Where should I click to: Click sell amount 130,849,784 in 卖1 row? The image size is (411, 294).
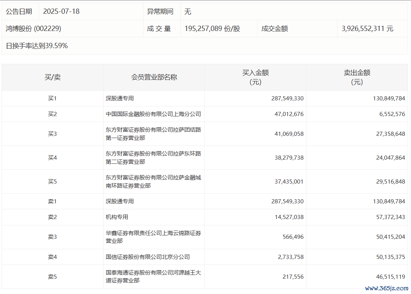389,201
